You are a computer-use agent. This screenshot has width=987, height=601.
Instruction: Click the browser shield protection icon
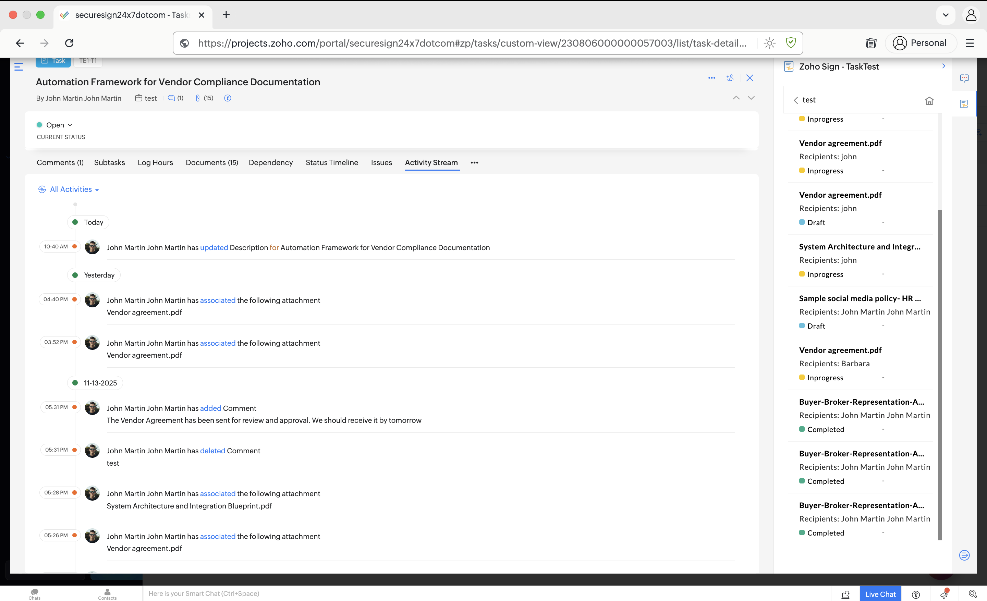791,42
